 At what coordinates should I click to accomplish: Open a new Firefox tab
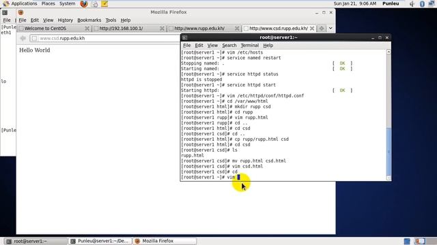(322, 29)
